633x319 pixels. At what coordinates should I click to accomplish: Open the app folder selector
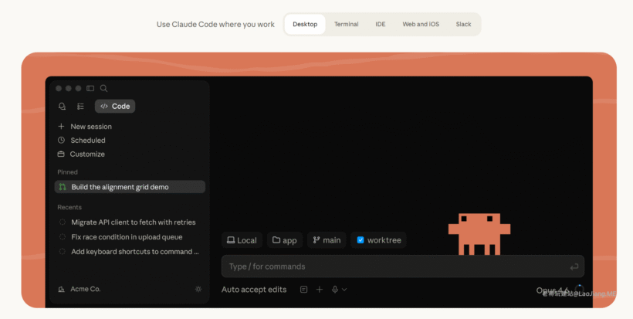285,240
